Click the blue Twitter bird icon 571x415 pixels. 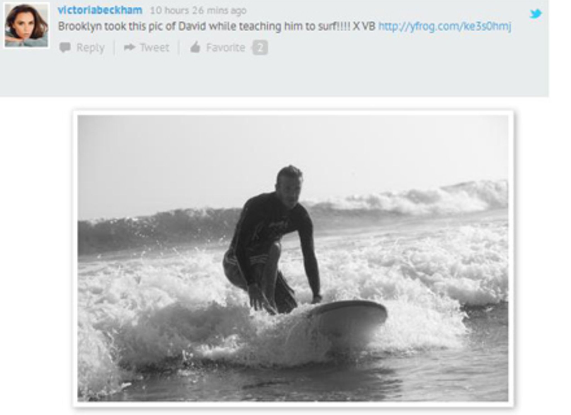pos(536,14)
